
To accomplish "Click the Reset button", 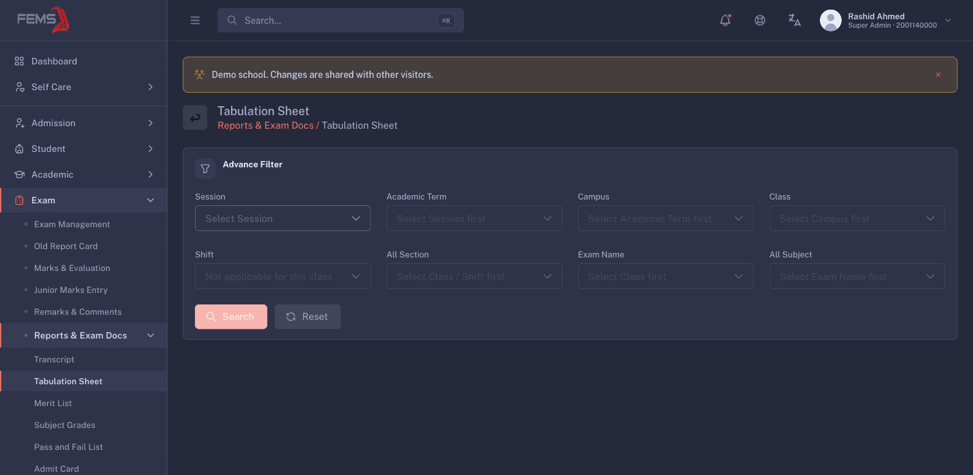I will click(308, 317).
